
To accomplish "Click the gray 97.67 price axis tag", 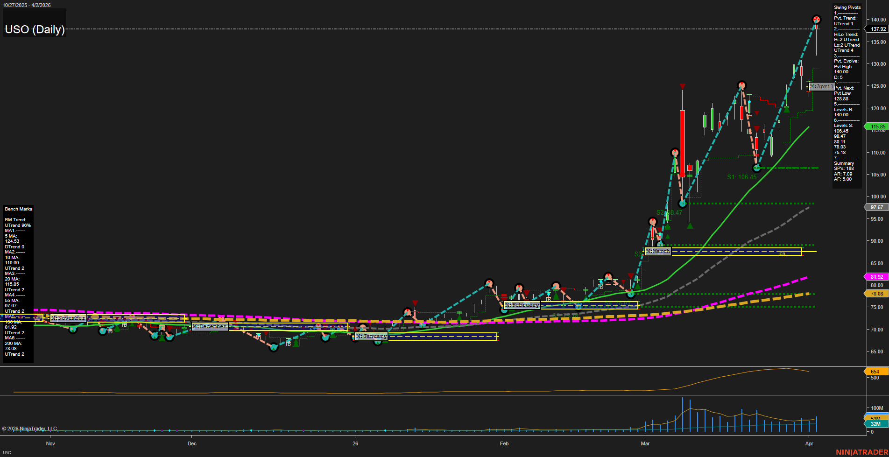I will pos(876,207).
